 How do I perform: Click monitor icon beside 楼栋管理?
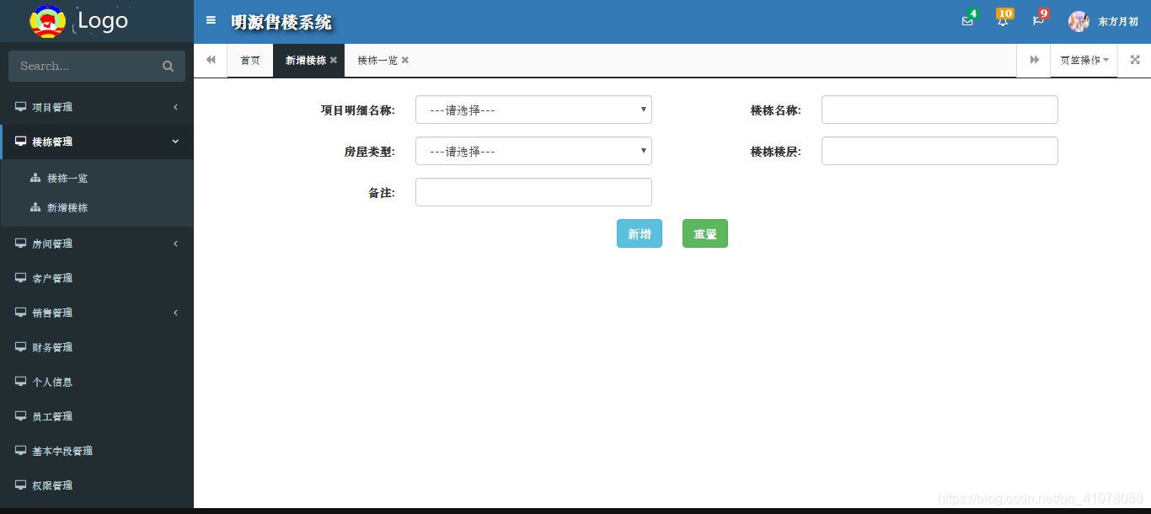pyautogui.click(x=20, y=142)
